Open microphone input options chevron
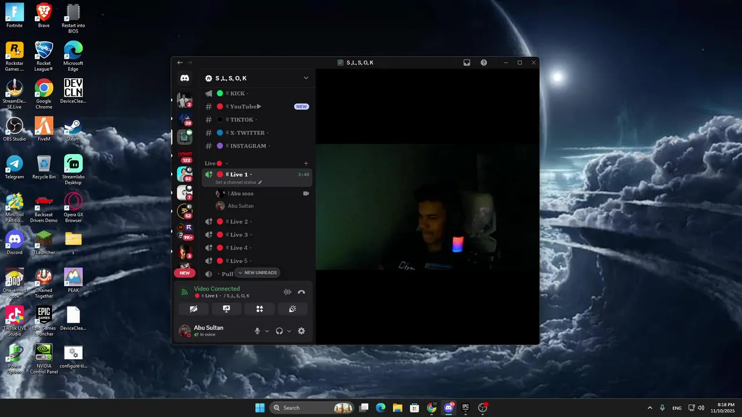The image size is (742, 417). 267,331
